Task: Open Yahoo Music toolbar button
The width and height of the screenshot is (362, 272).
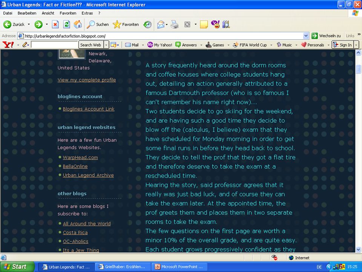Action: click(x=284, y=45)
